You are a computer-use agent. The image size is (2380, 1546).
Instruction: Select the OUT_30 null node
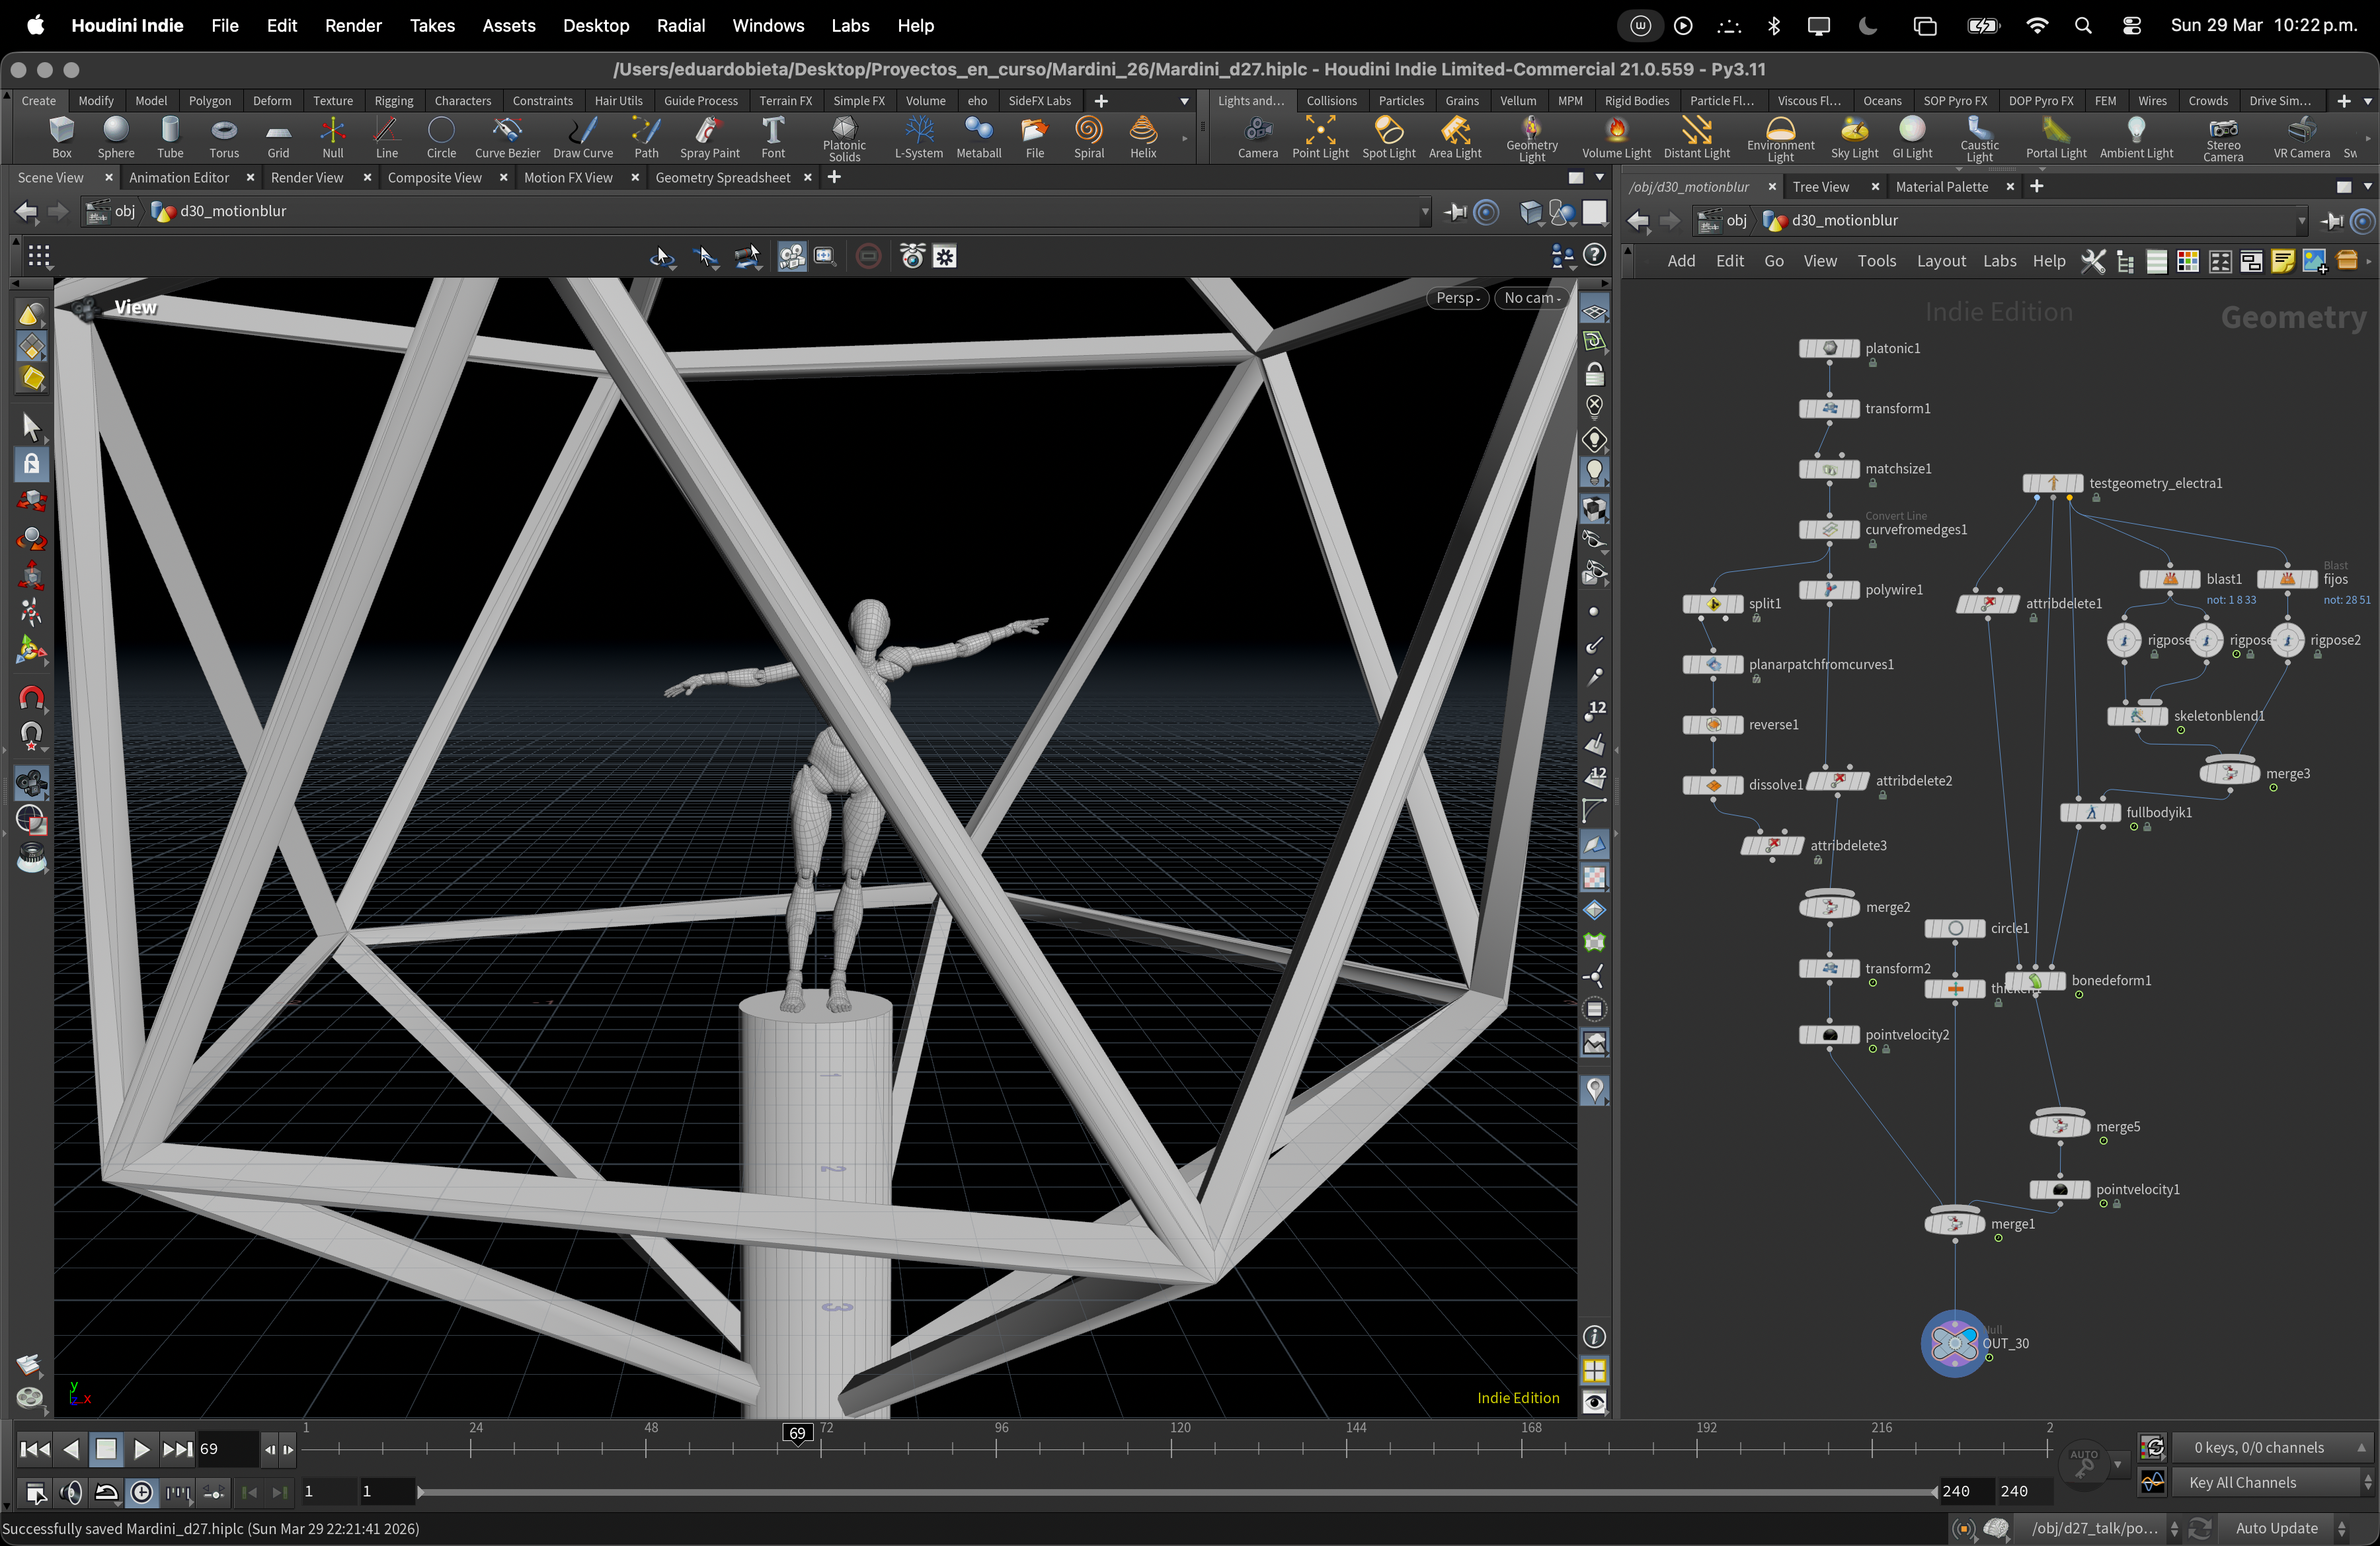[1954, 1343]
